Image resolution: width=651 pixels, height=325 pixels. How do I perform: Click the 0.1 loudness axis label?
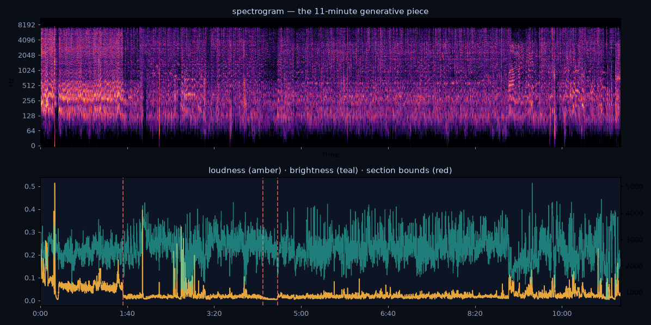31,278
